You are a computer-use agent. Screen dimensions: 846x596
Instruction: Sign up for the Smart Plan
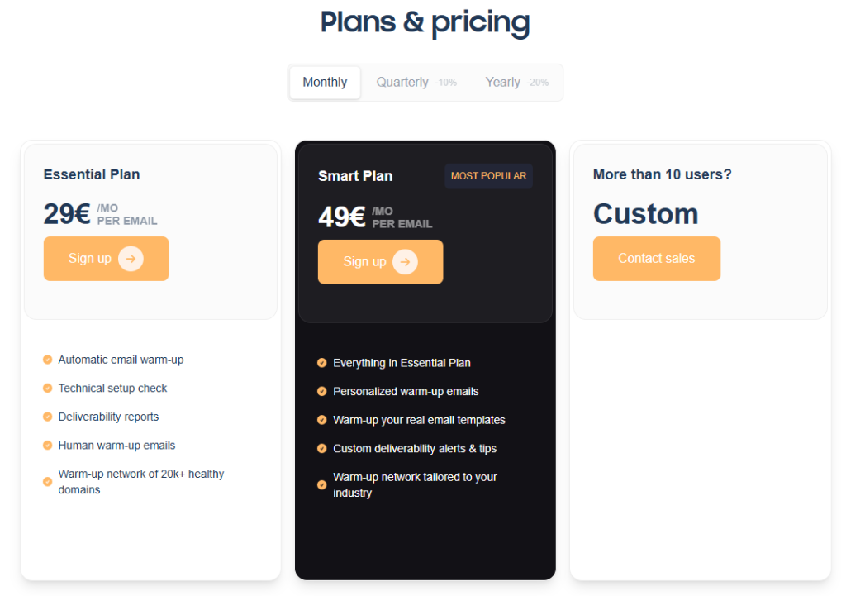[380, 262]
